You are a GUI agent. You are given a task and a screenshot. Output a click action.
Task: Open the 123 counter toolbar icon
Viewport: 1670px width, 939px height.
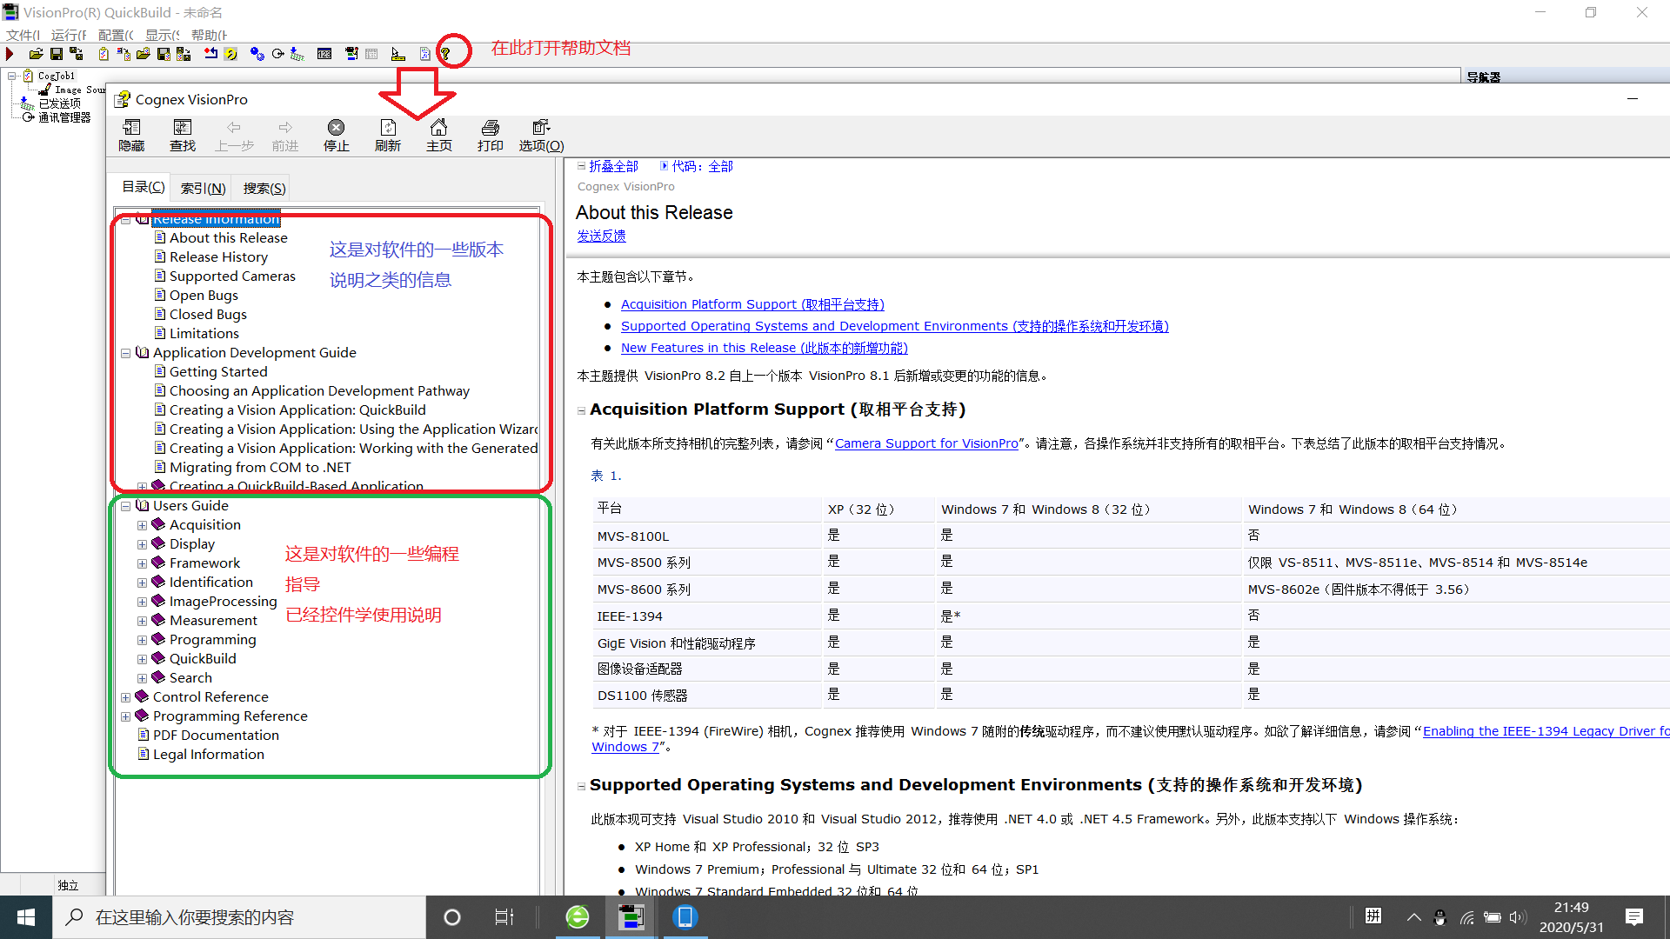pyautogui.click(x=324, y=54)
